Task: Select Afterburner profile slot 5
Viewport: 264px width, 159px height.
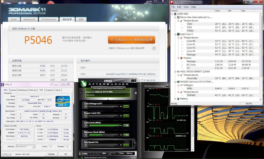Action: (100, 154)
